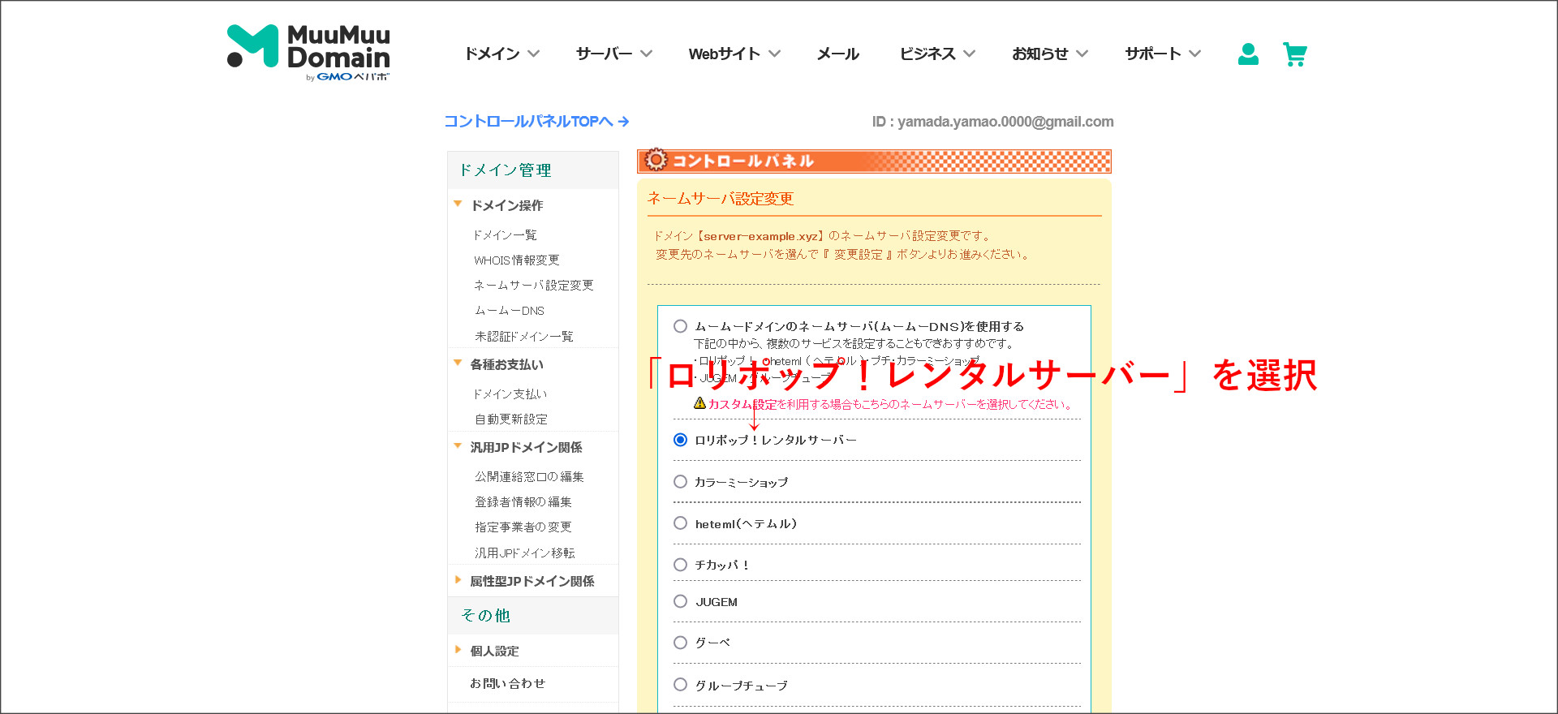1558x714 pixels.
Task: Open the サーバー dropdown menu
Action: point(613,54)
